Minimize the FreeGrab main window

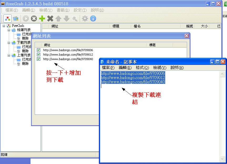point(208,4)
